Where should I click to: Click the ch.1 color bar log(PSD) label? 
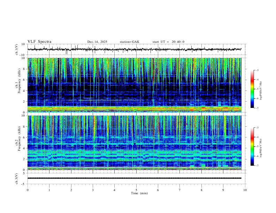(261, 91)
